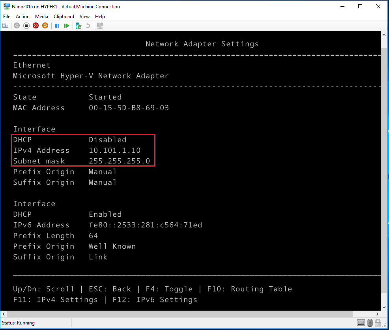389x330 pixels.
Task: Click the green Reset/Start play icon
Action: [x=67, y=26]
